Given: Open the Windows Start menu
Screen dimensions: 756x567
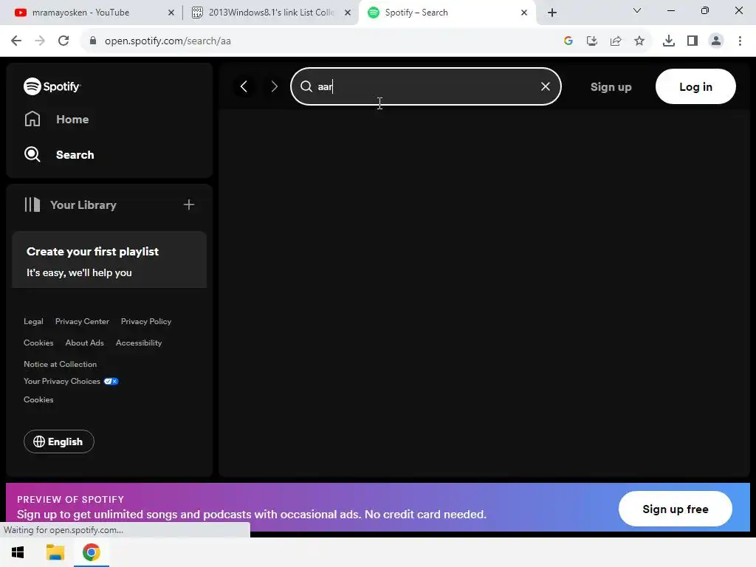Looking at the screenshot, I should tap(18, 552).
